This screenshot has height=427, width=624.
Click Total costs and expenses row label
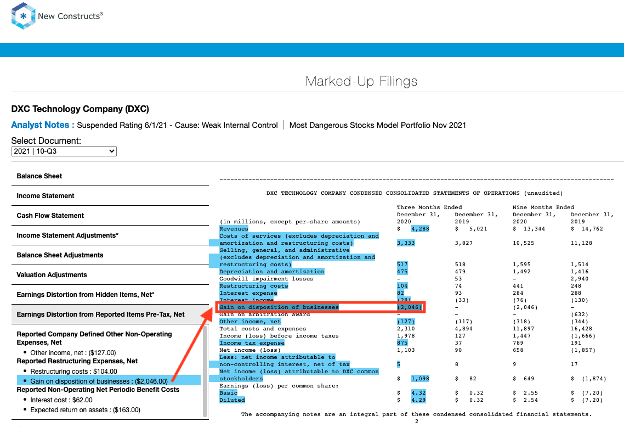[x=263, y=329]
